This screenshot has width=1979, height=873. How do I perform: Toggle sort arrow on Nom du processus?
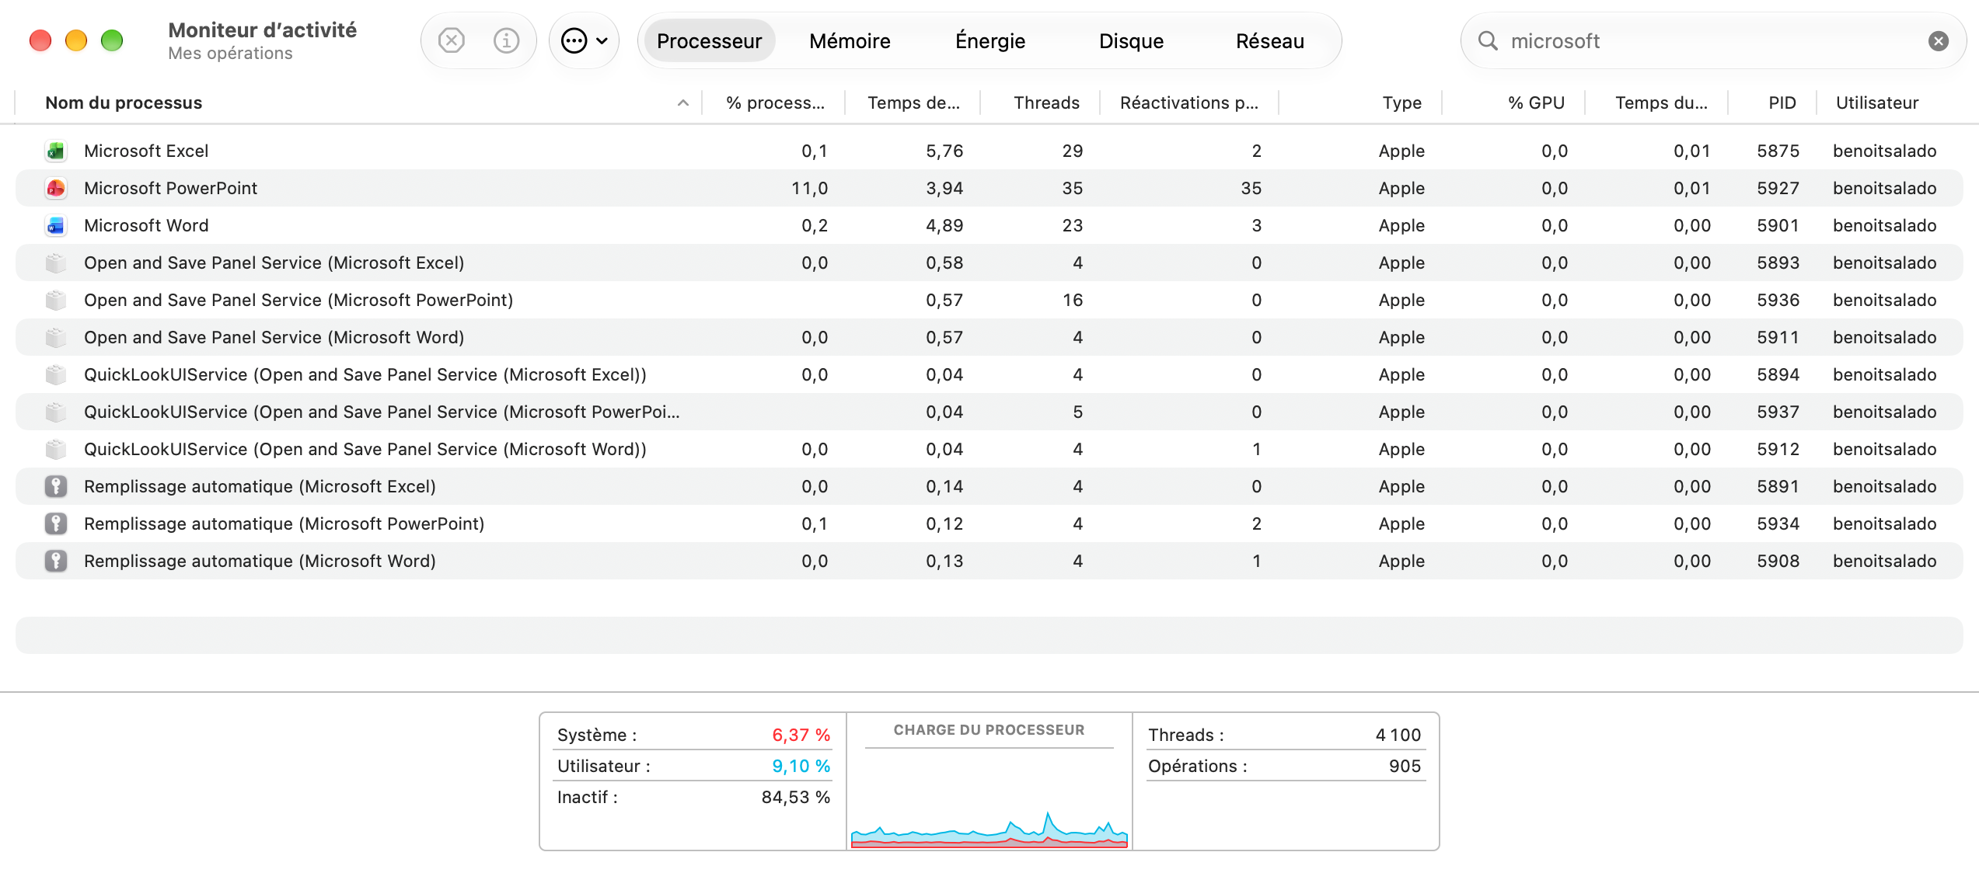pos(683,103)
